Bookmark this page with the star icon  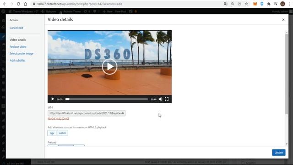pyautogui.click(x=246, y=4)
